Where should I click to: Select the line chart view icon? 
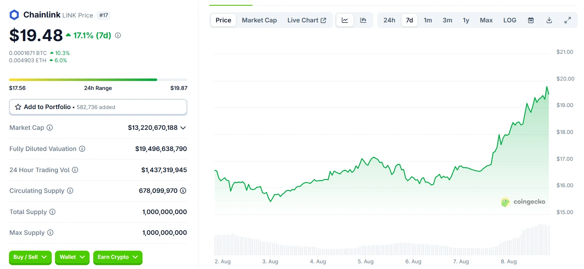click(x=345, y=20)
